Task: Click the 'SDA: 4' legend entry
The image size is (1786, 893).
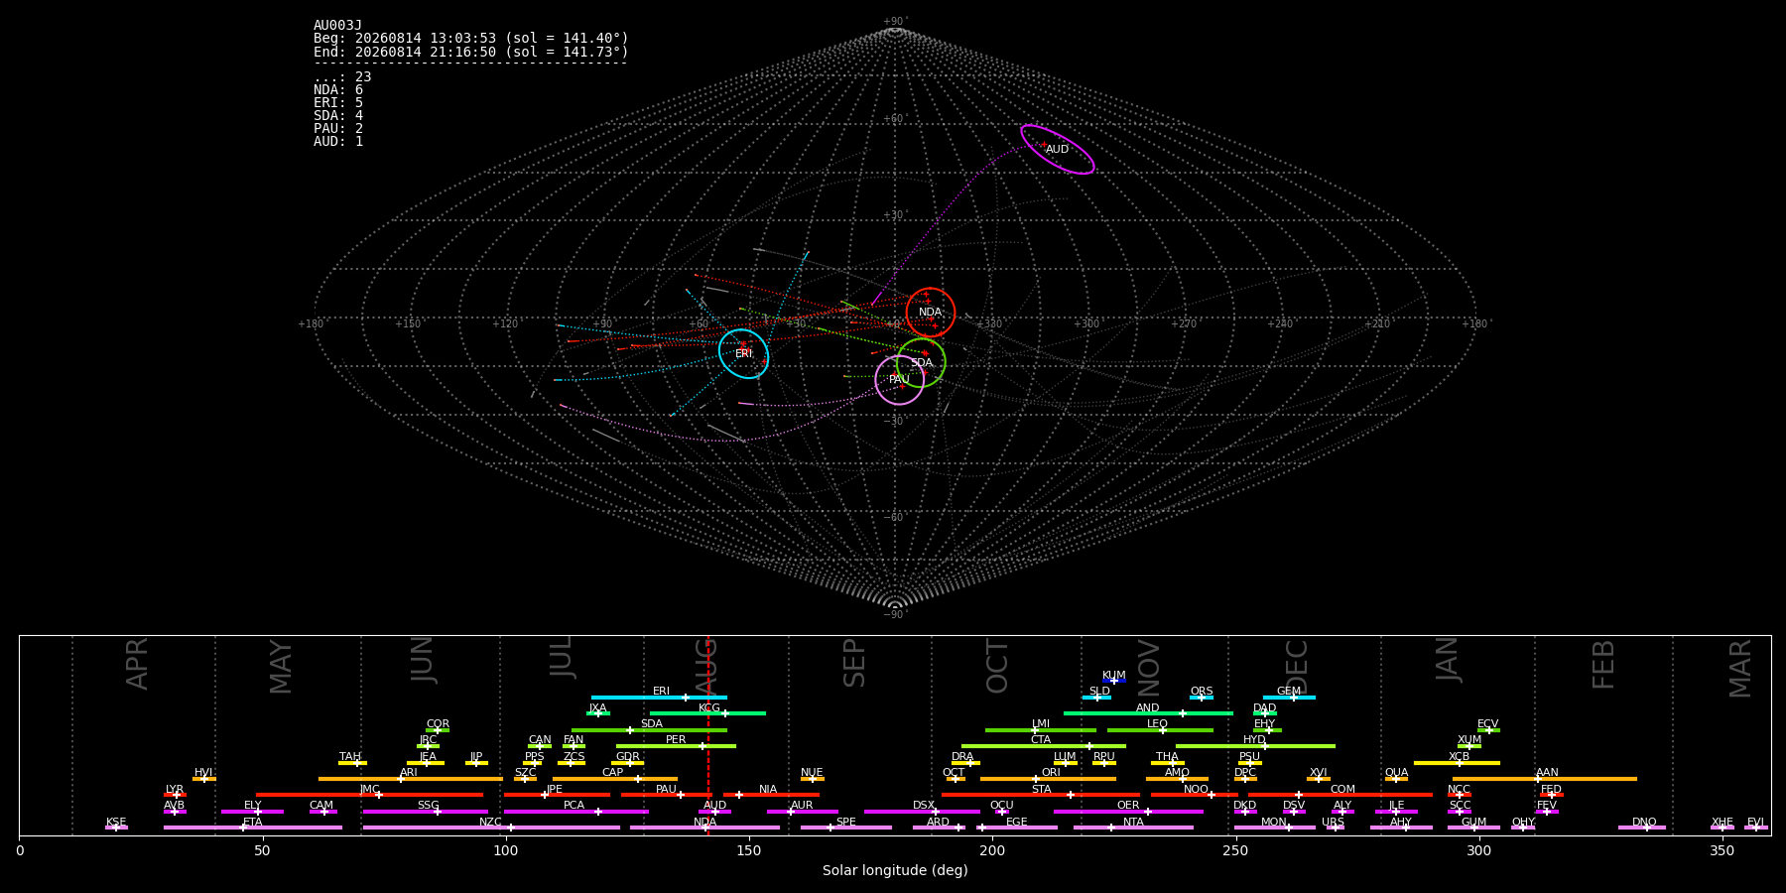Action: tap(338, 116)
